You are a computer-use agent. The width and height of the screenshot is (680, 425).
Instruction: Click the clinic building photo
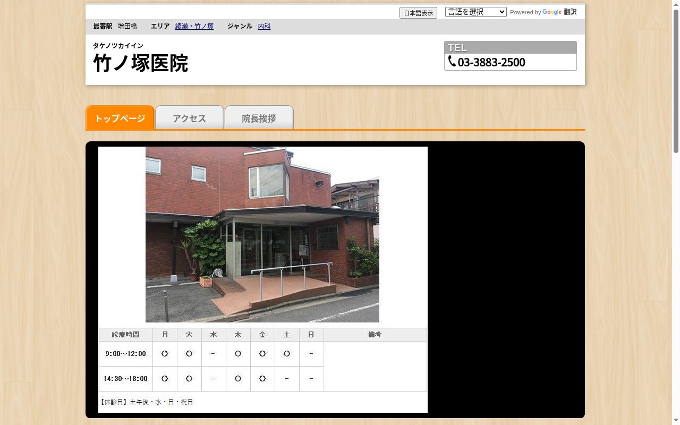(262, 234)
